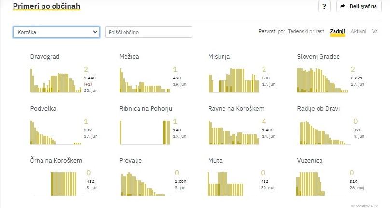
Task: Open the question mark help button
Action: [x=324, y=6]
